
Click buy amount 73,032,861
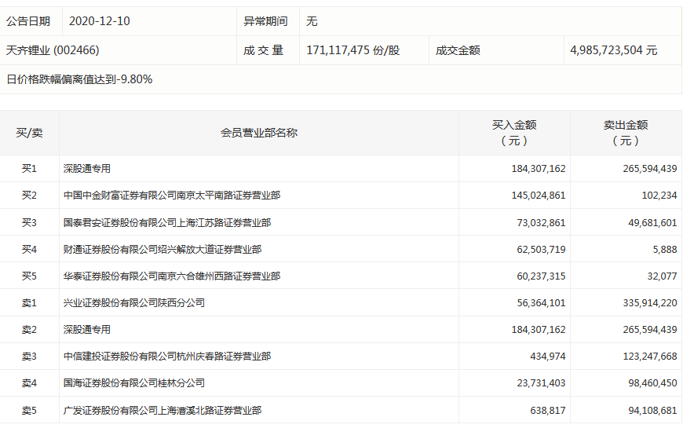coord(541,222)
